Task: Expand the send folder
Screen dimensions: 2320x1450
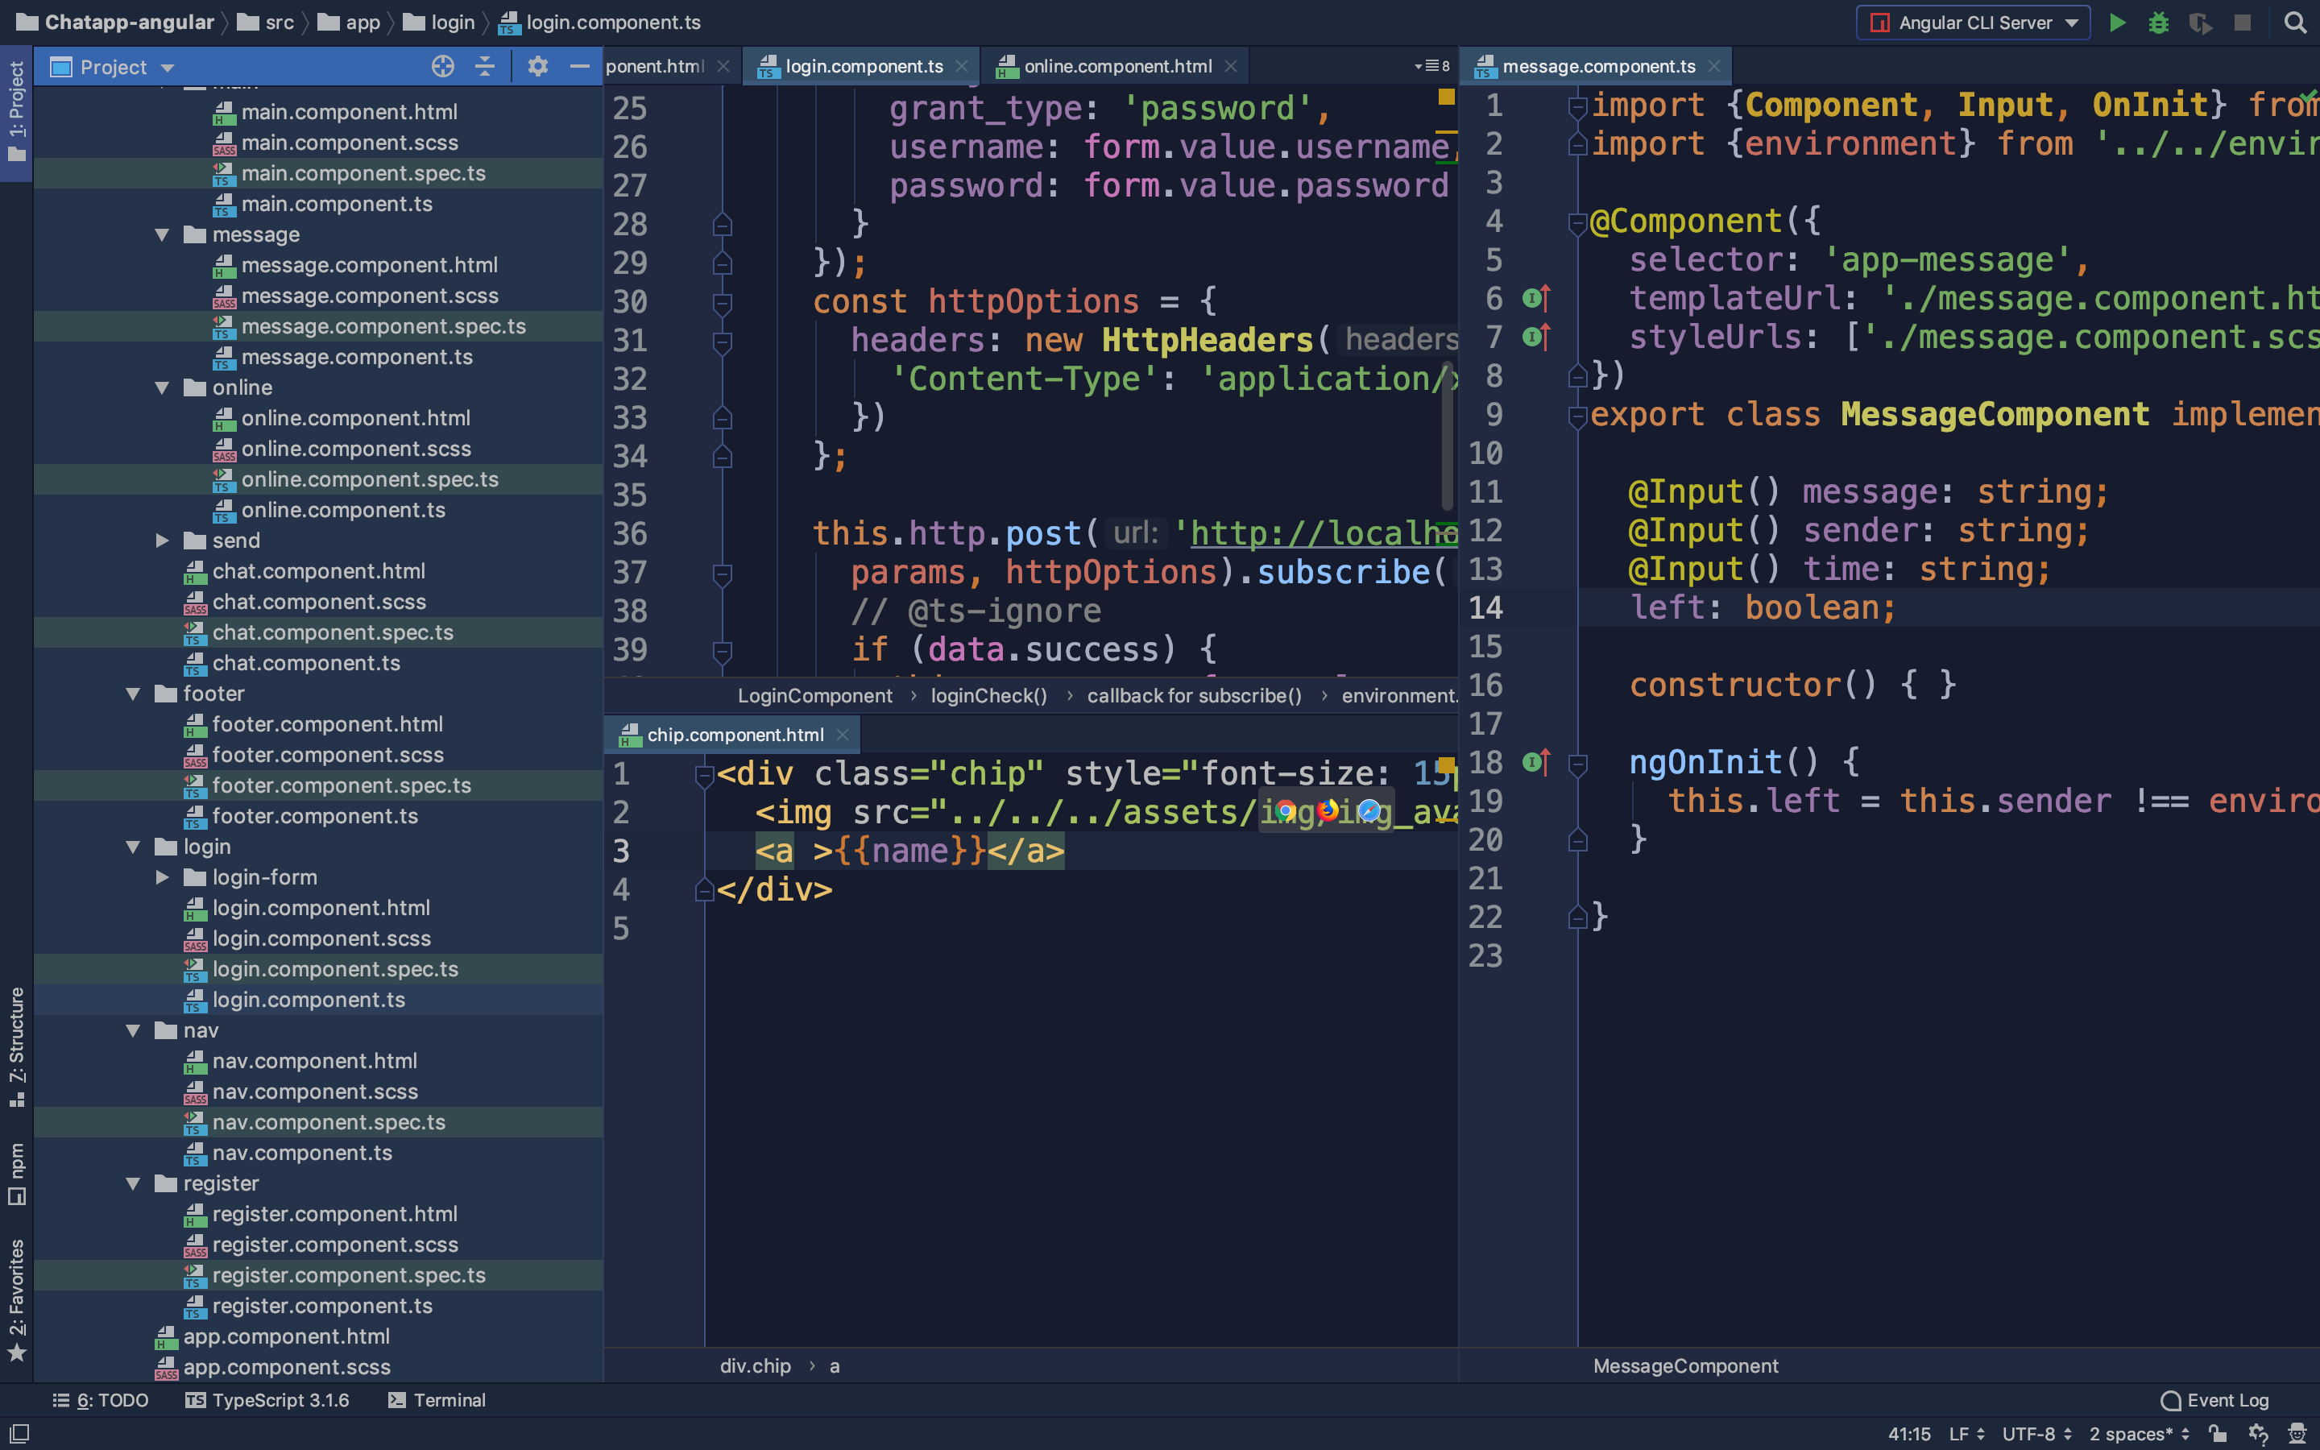Action: point(162,541)
